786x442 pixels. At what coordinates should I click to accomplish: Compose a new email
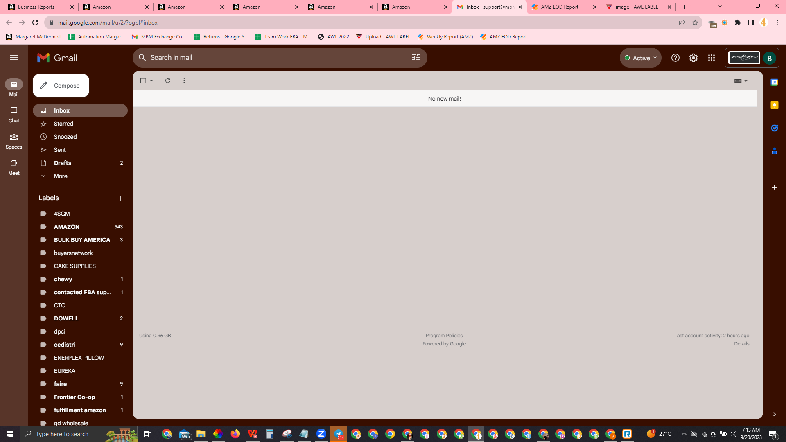(61, 86)
